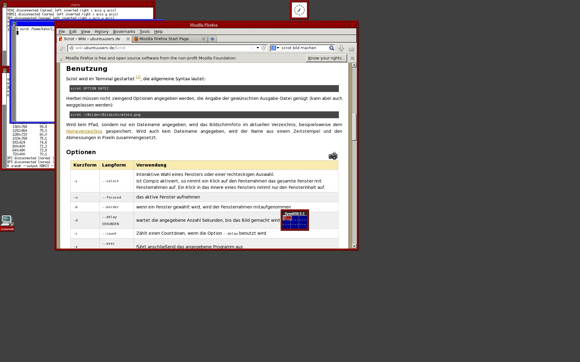The width and height of the screenshot is (580, 362).
Task: Go to Firefox home page icon
Action: pos(351,48)
